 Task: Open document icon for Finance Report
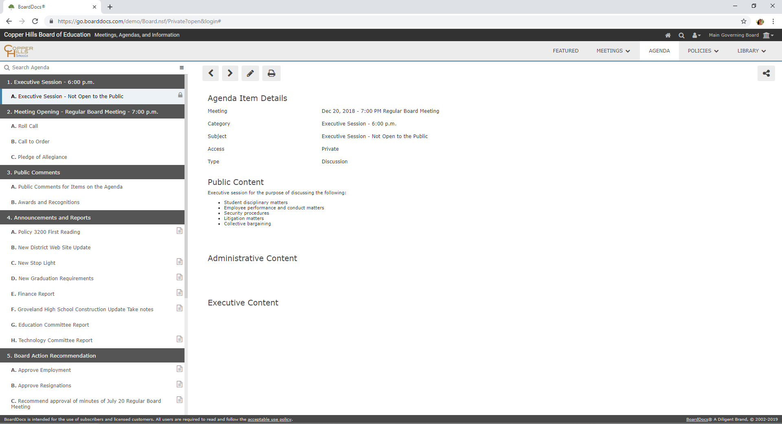click(x=179, y=293)
